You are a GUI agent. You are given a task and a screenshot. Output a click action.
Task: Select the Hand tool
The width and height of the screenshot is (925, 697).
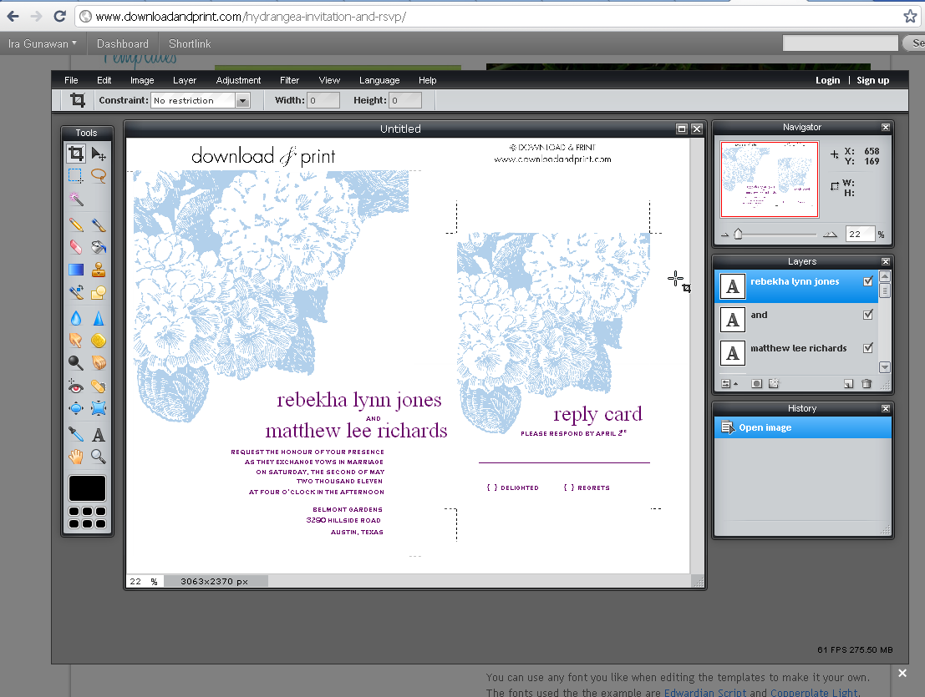point(75,457)
